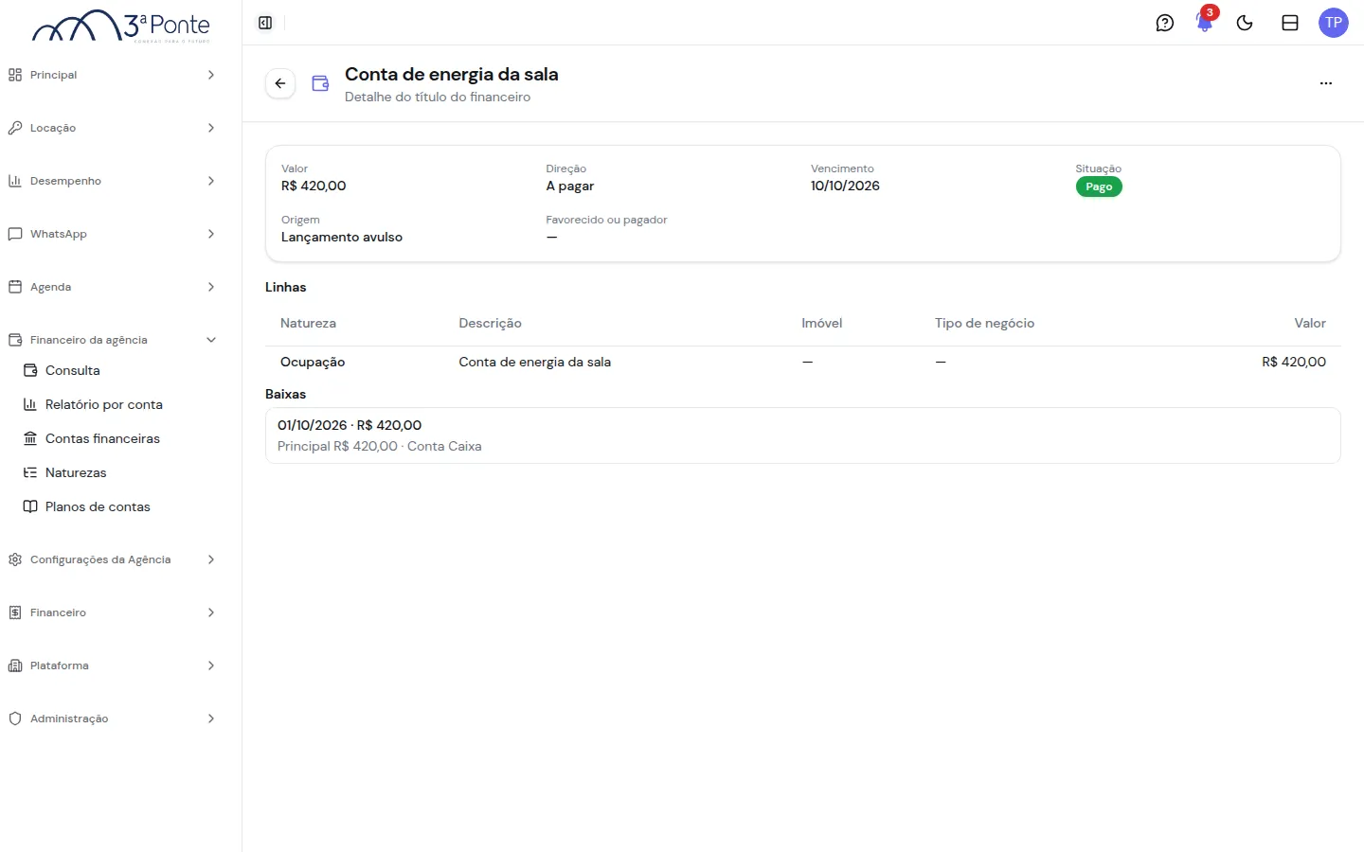Collapse the sidebar with the panel icon
Viewport: 1364px width, 852px height.
265,23
